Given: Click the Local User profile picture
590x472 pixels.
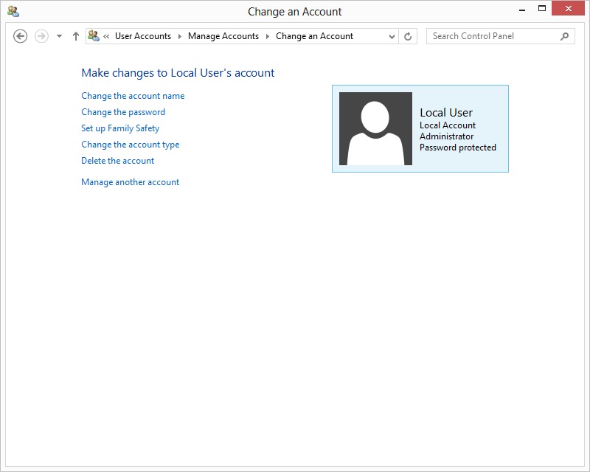Looking at the screenshot, I should tap(375, 128).
